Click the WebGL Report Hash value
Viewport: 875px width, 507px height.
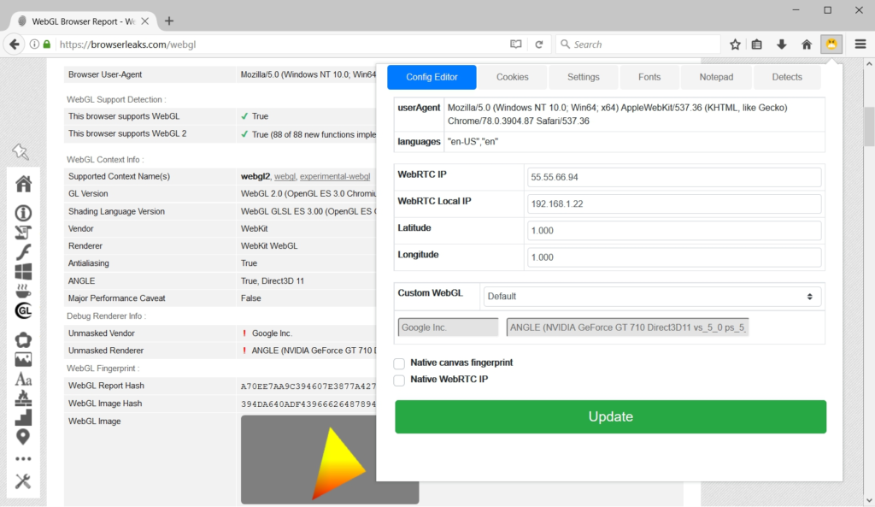308,386
